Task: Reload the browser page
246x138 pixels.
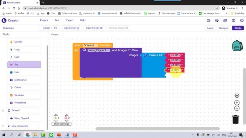Action: [x=14, y=8]
